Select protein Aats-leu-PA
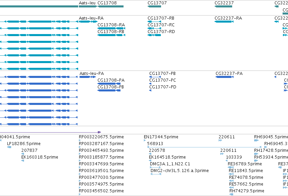Screen dimensions: 288x196 pyautogui.click(x=92, y=74)
